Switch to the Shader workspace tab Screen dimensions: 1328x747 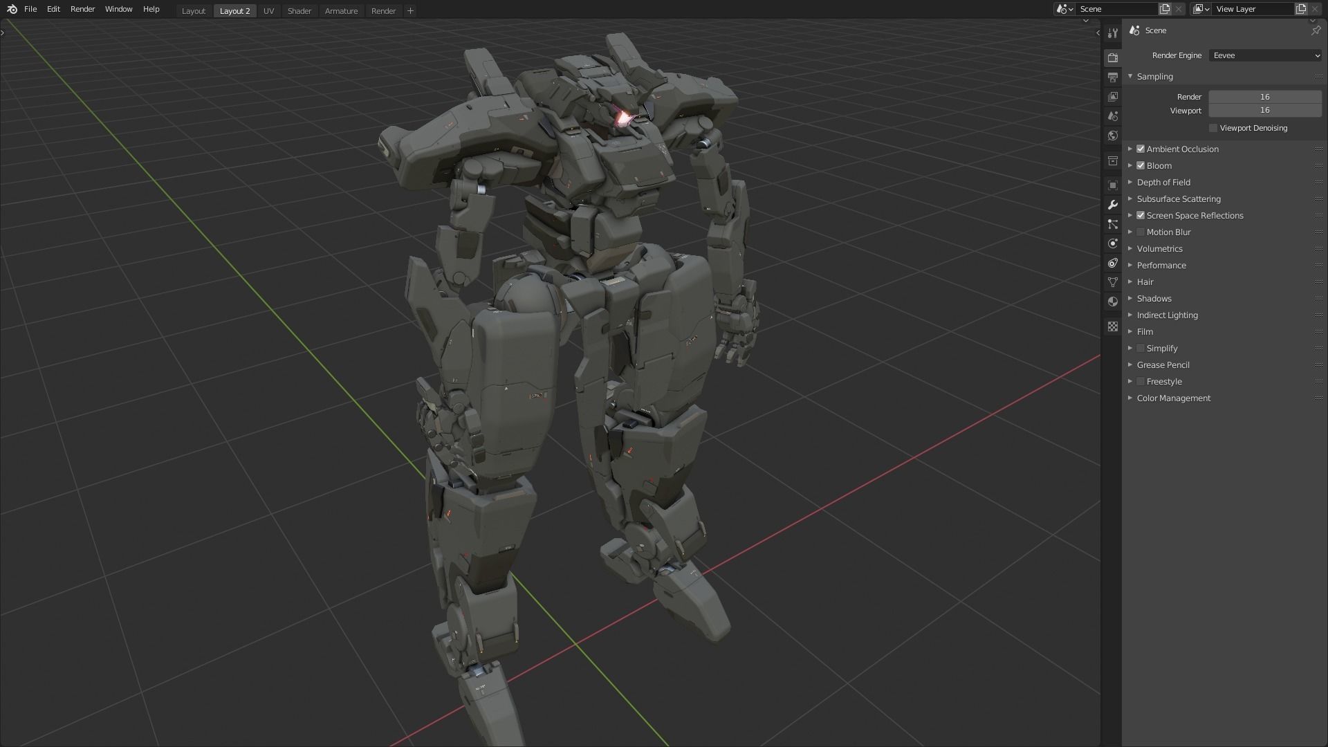[299, 11]
